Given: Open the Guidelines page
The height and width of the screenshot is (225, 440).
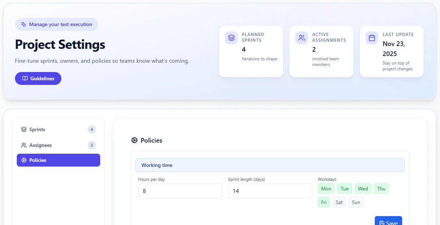Looking at the screenshot, I should (38, 78).
